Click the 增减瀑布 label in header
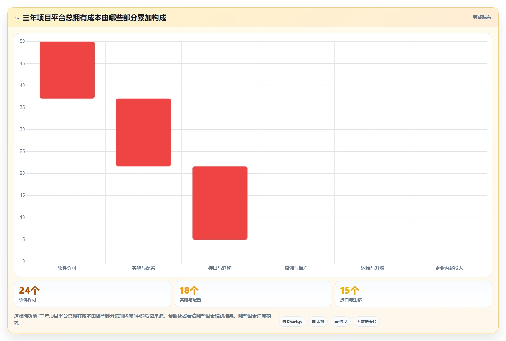506x341 pixels. (x=482, y=17)
